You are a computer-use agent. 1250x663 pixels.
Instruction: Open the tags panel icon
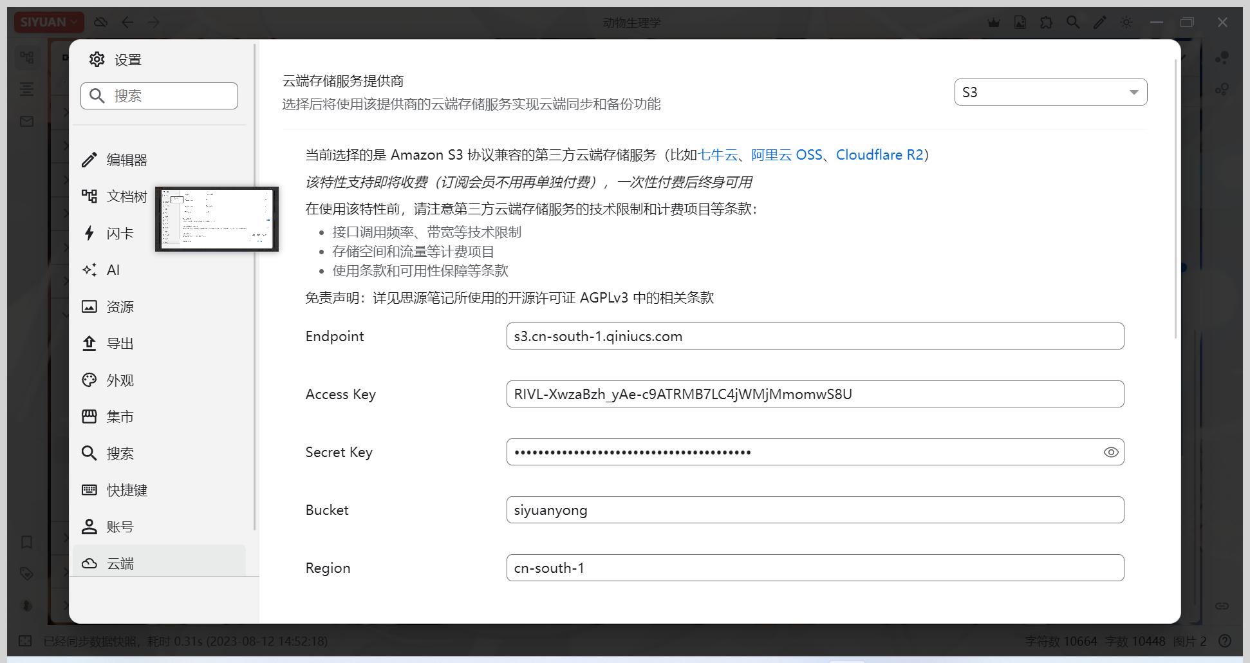point(26,574)
